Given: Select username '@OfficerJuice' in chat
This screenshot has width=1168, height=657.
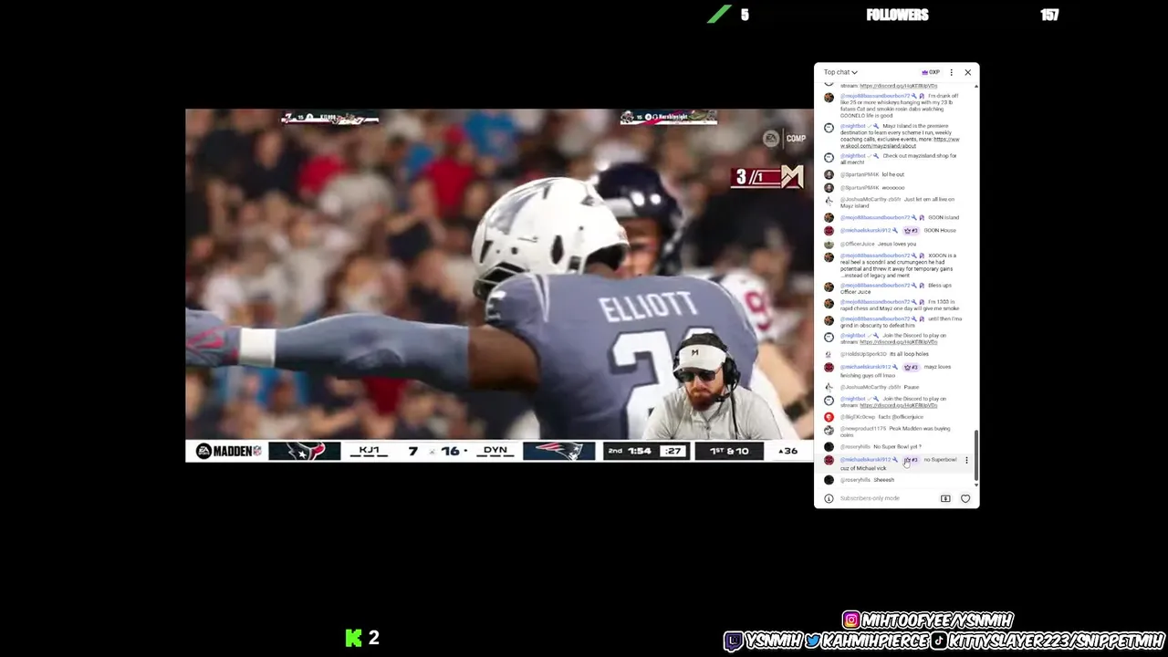Looking at the screenshot, I should click(857, 244).
